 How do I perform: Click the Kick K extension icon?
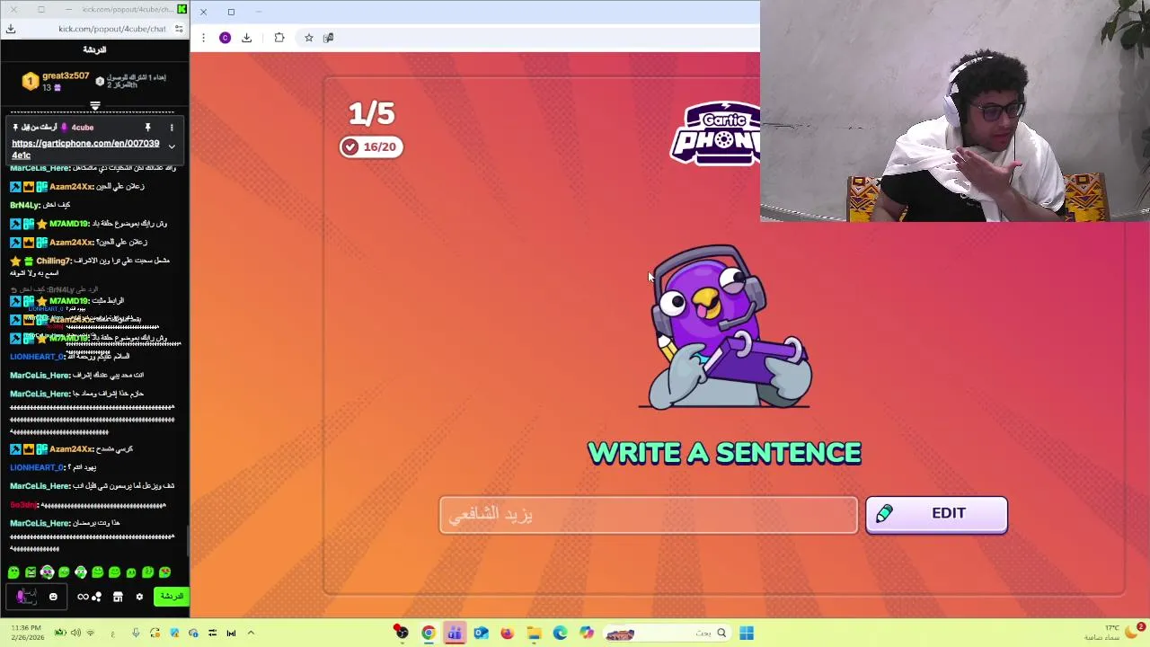pyautogui.click(x=182, y=9)
